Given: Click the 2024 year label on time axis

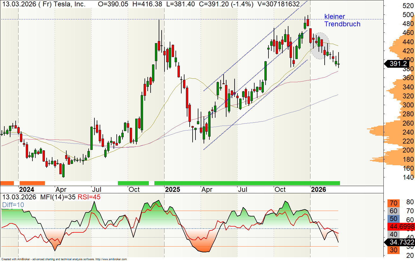Looking at the screenshot, I should click(x=26, y=190).
